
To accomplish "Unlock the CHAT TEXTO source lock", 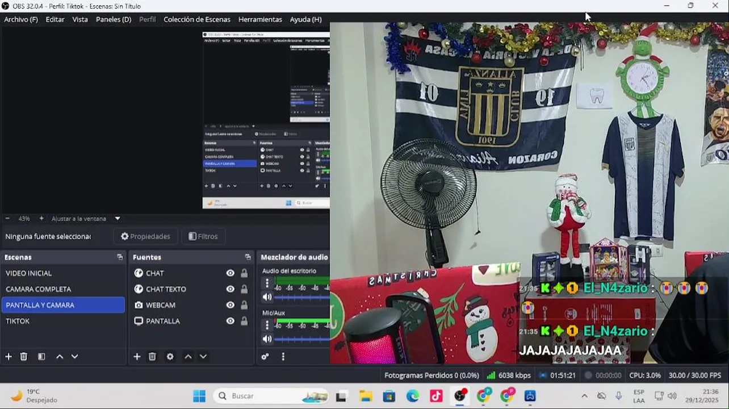I will [244, 289].
